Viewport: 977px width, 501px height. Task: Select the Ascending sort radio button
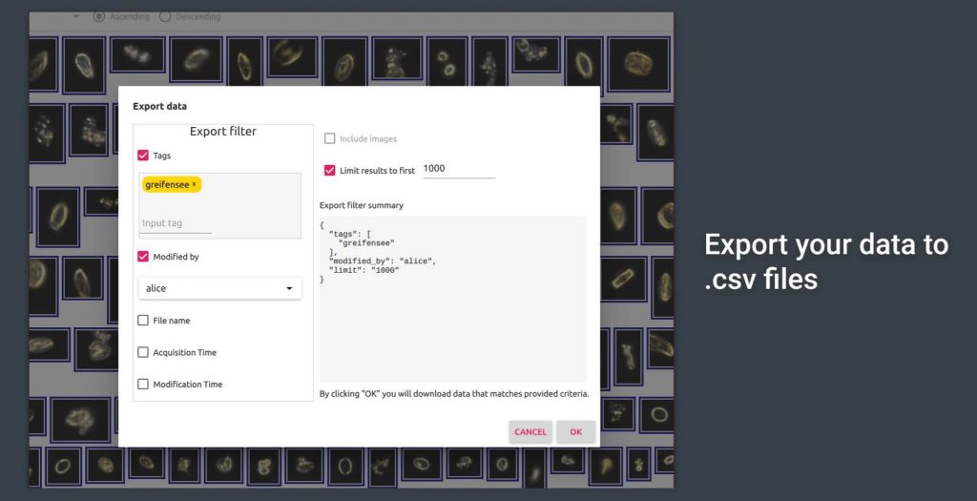(99, 16)
